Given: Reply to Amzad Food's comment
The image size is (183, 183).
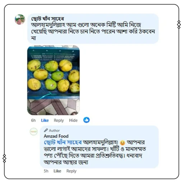Looking at the screenshot, I should (71, 171).
